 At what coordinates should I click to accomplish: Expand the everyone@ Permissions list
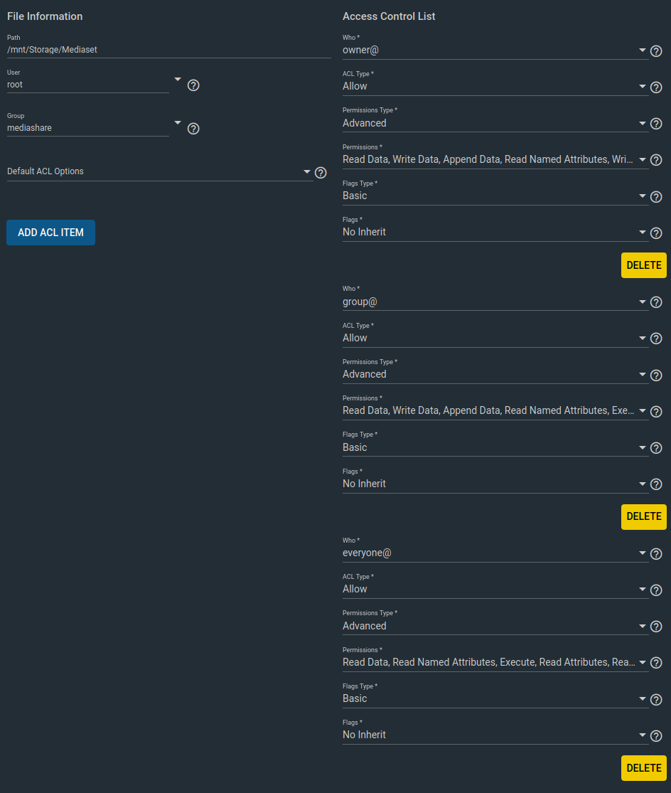495,659
